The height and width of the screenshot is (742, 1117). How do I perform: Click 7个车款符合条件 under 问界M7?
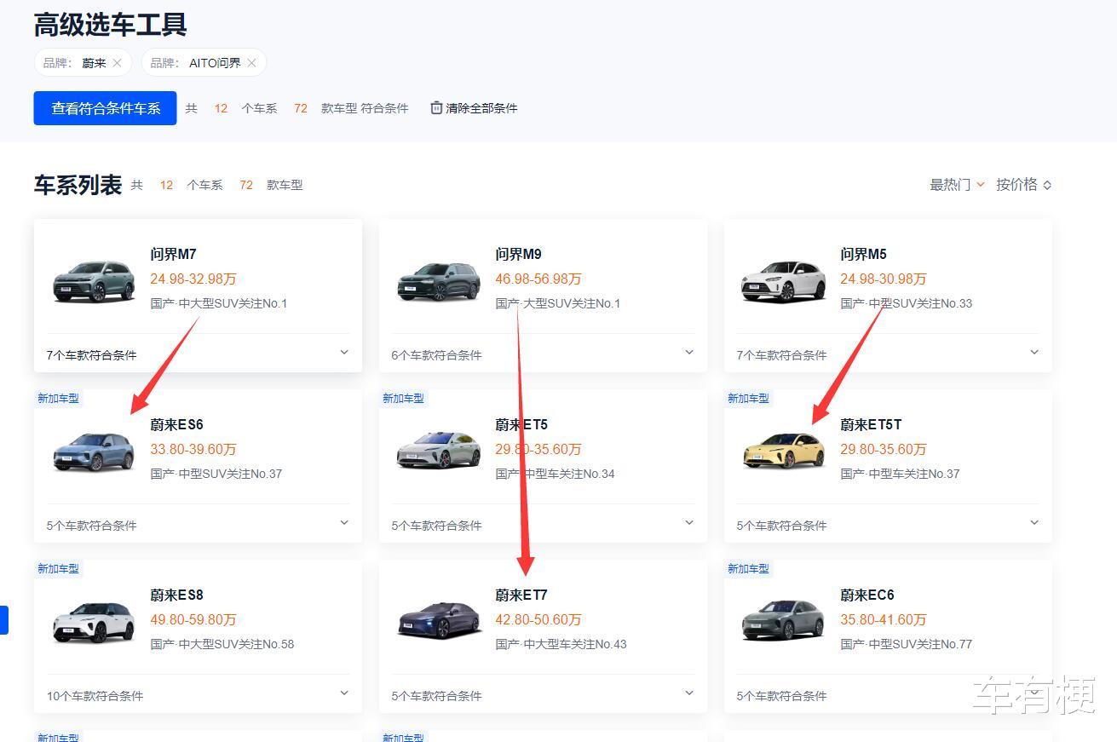coord(92,355)
